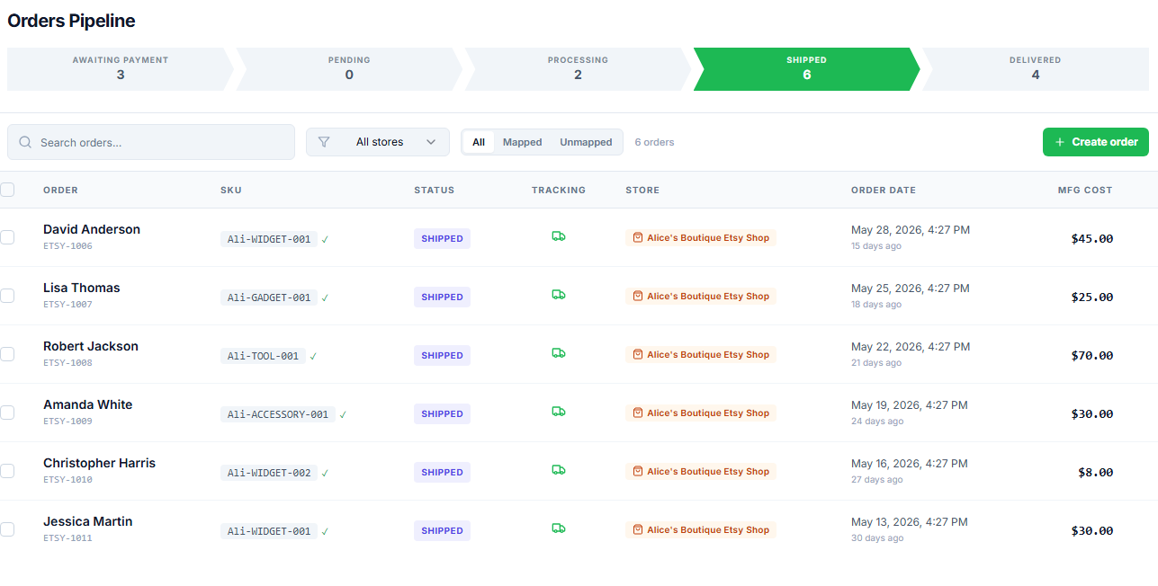Click the truck tracking icon for Amanda White

point(559,412)
